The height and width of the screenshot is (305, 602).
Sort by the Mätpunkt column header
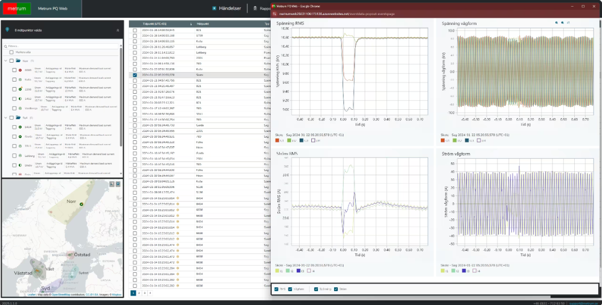point(202,24)
